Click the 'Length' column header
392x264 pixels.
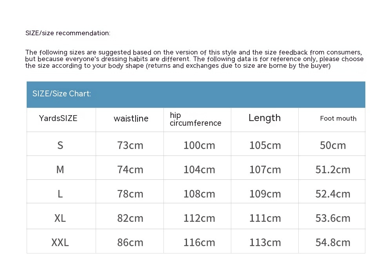point(265,118)
